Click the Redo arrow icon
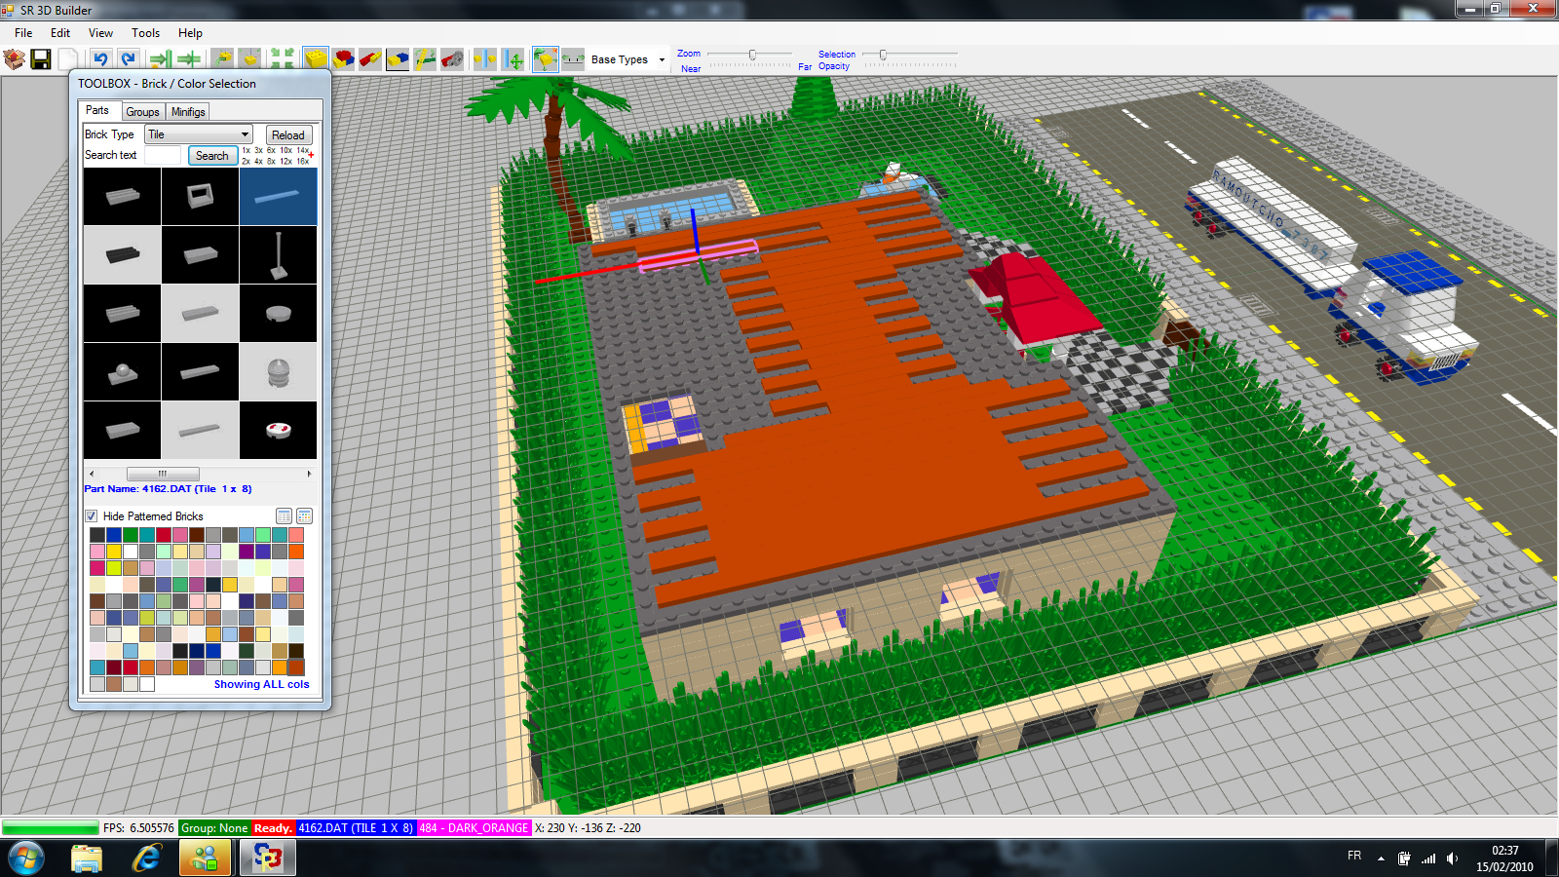The width and height of the screenshot is (1559, 877). [x=128, y=59]
